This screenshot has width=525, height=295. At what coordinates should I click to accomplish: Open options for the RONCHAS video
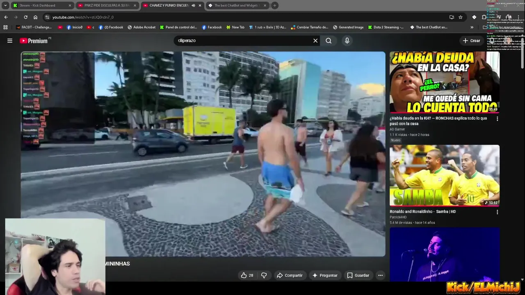(x=497, y=119)
